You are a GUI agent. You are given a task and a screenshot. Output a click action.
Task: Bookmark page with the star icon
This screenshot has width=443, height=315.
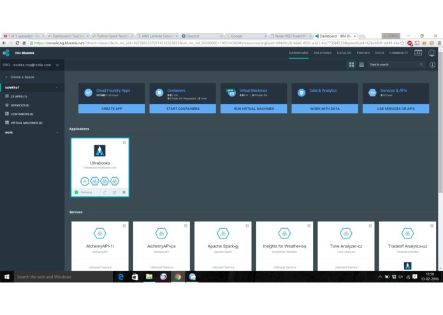(x=402, y=43)
